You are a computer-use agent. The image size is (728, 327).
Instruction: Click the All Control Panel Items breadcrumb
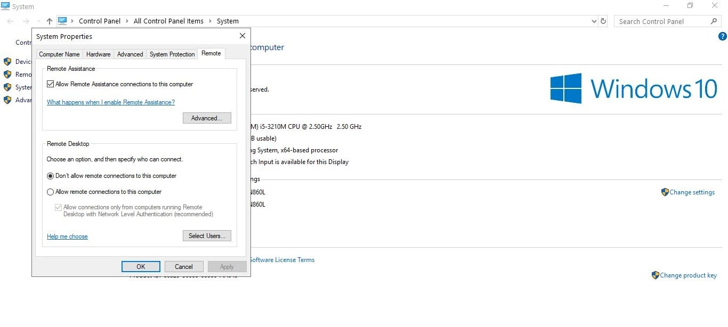point(168,21)
